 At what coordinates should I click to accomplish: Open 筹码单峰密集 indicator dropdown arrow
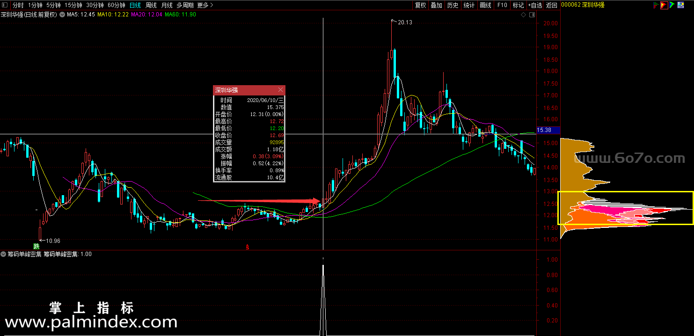[4, 254]
